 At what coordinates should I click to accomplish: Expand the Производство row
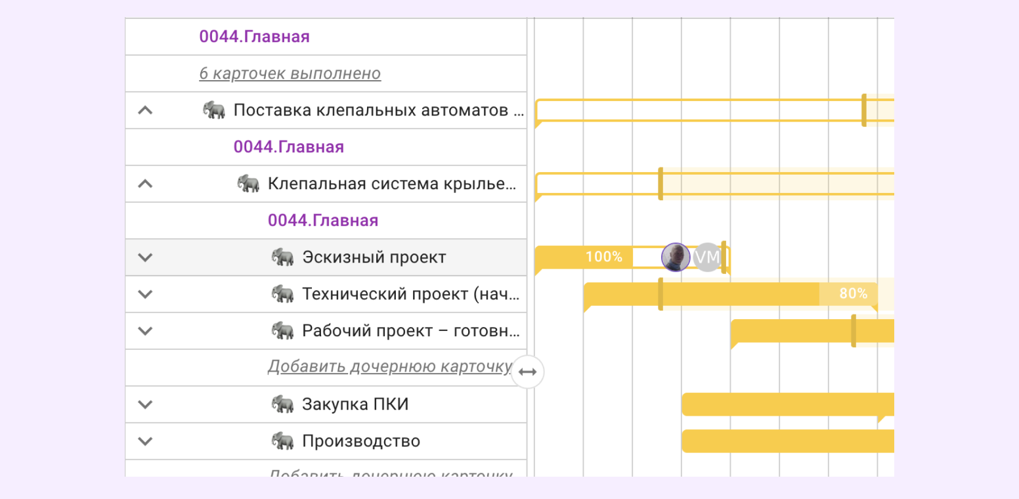tap(145, 441)
